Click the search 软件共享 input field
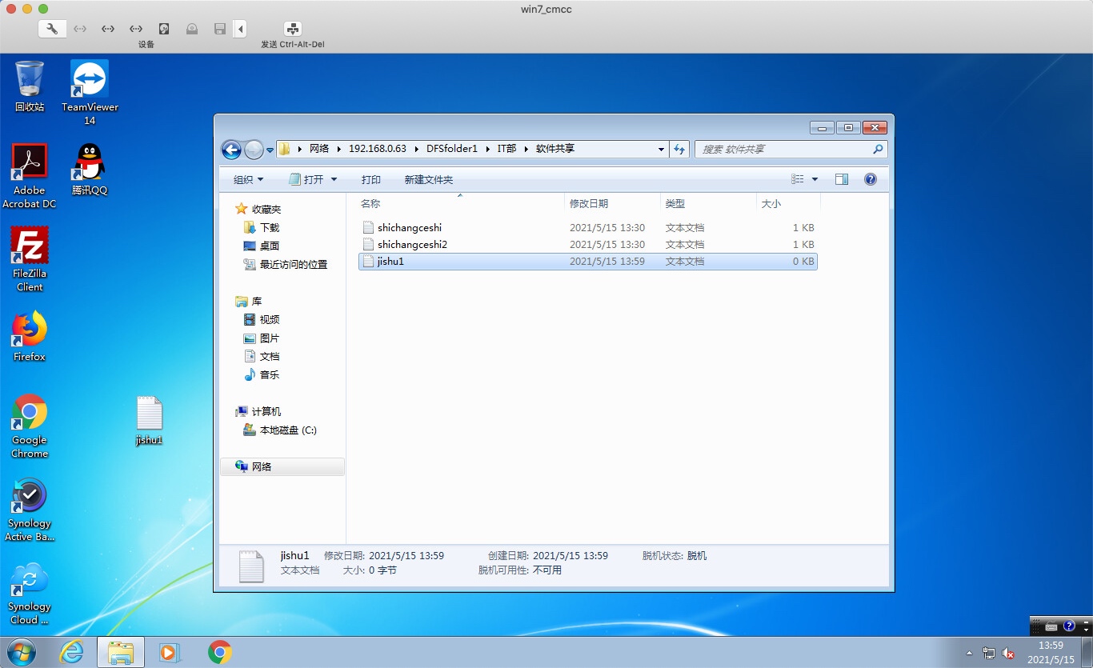The height and width of the screenshot is (668, 1093). point(784,149)
